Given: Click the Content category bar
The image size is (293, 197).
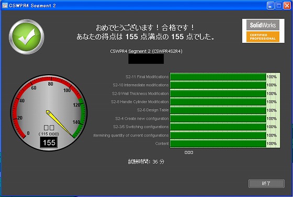Looking at the screenshot, I should pyautogui.click(x=218, y=144).
